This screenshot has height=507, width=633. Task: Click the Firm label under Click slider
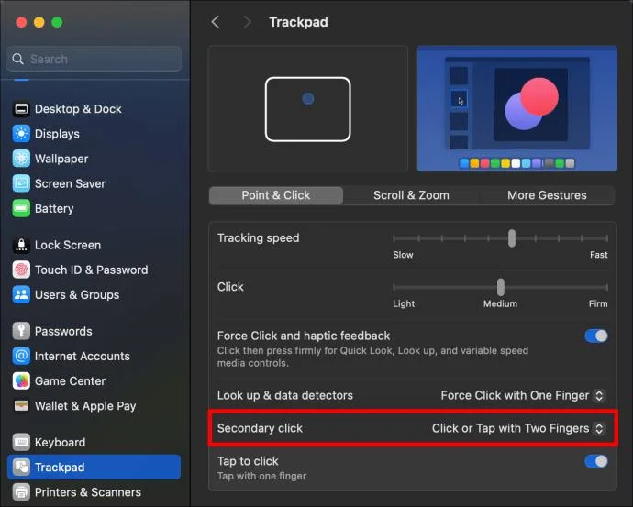[x=598, y=303]
